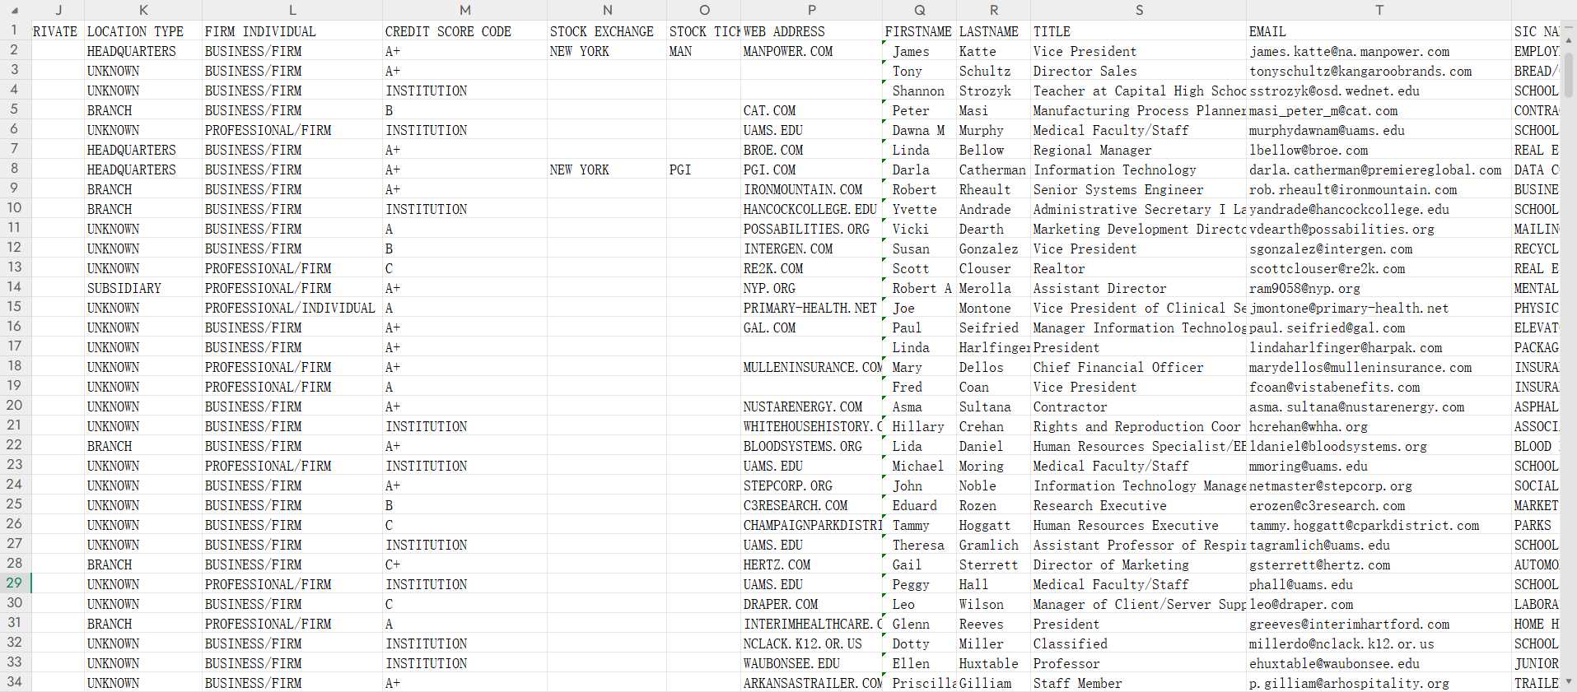
Task: Select the last name Huxtable cell
Action: pyautogui.click(x=993, y=662)
